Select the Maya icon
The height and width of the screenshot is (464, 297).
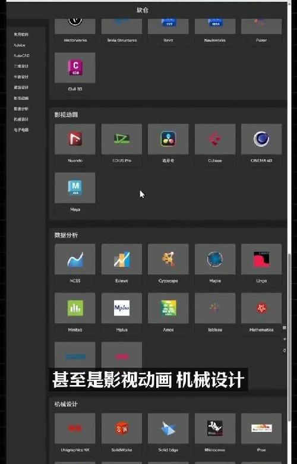coord(75,188)
